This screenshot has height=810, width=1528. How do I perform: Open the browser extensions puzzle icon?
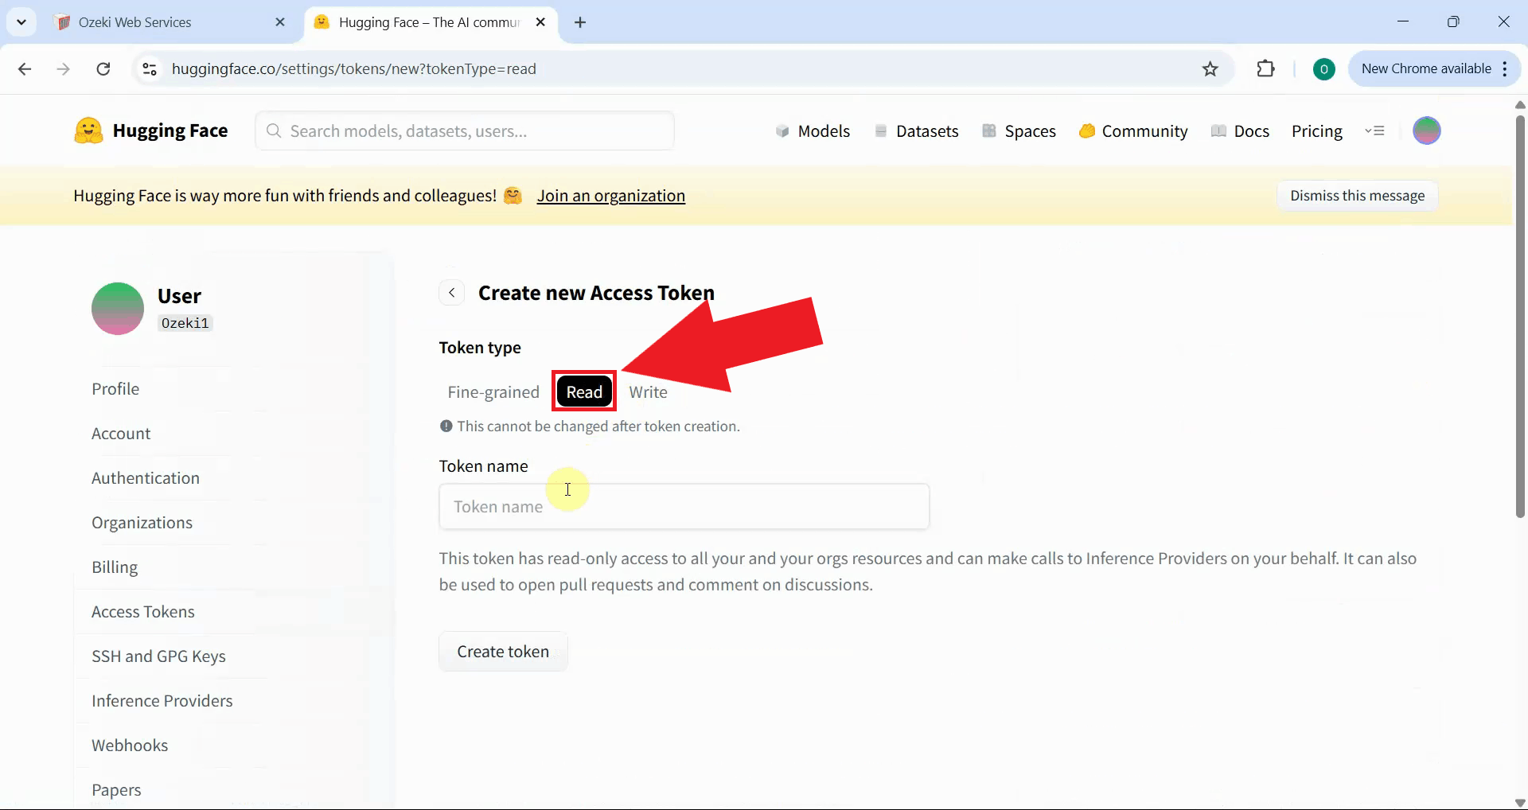coord(1265,68)
